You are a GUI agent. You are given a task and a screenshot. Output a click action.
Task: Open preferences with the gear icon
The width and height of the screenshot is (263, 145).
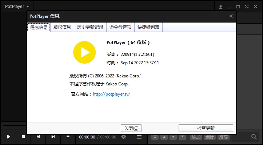click(x=124, y=137)
